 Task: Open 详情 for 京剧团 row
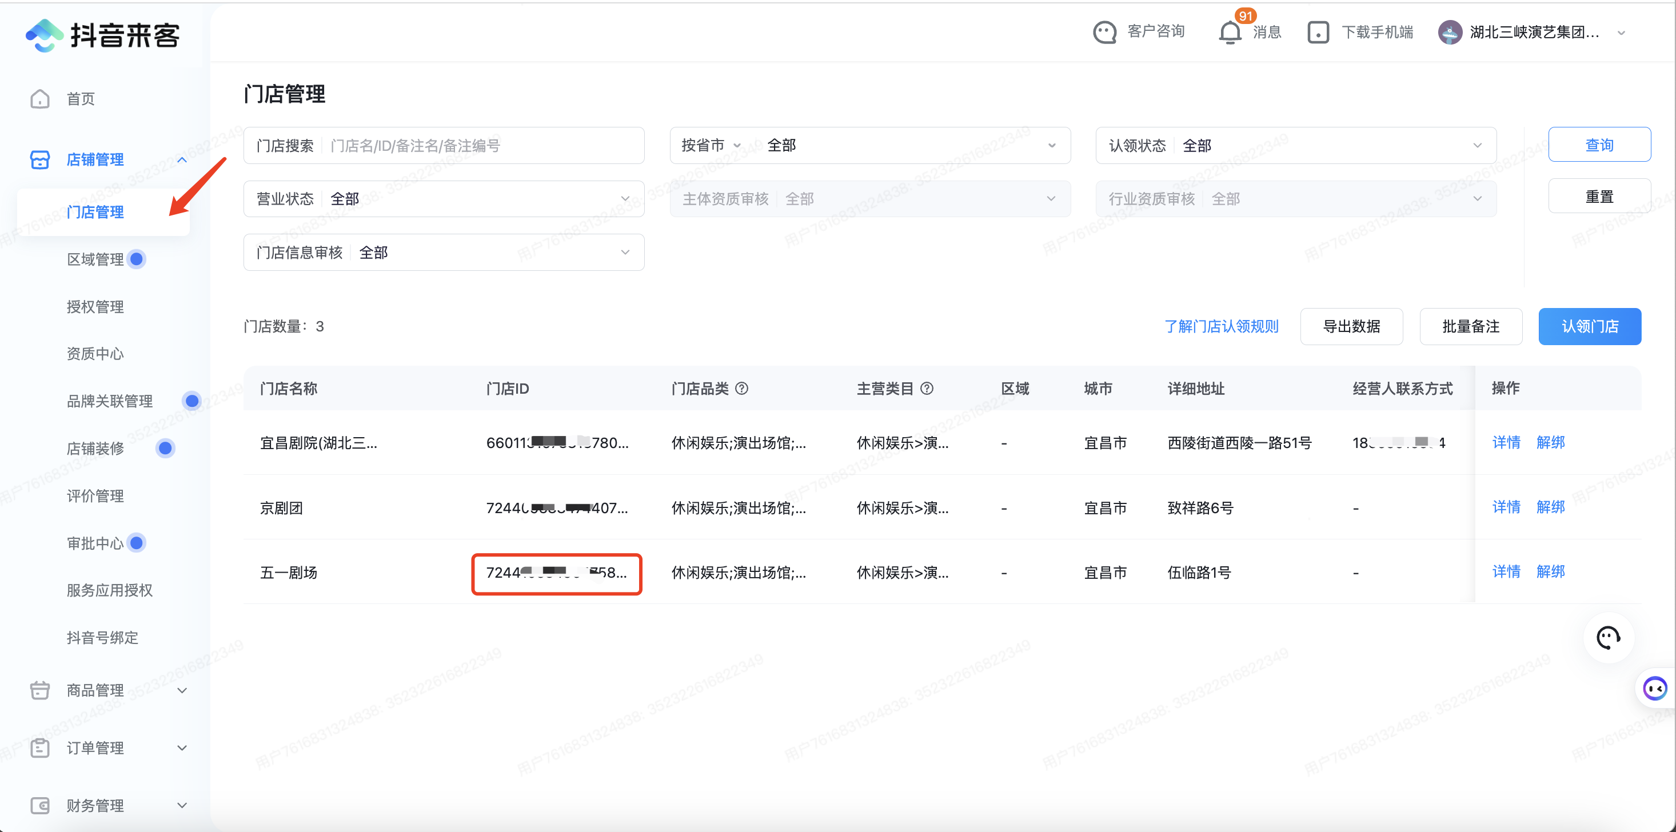1506,507
